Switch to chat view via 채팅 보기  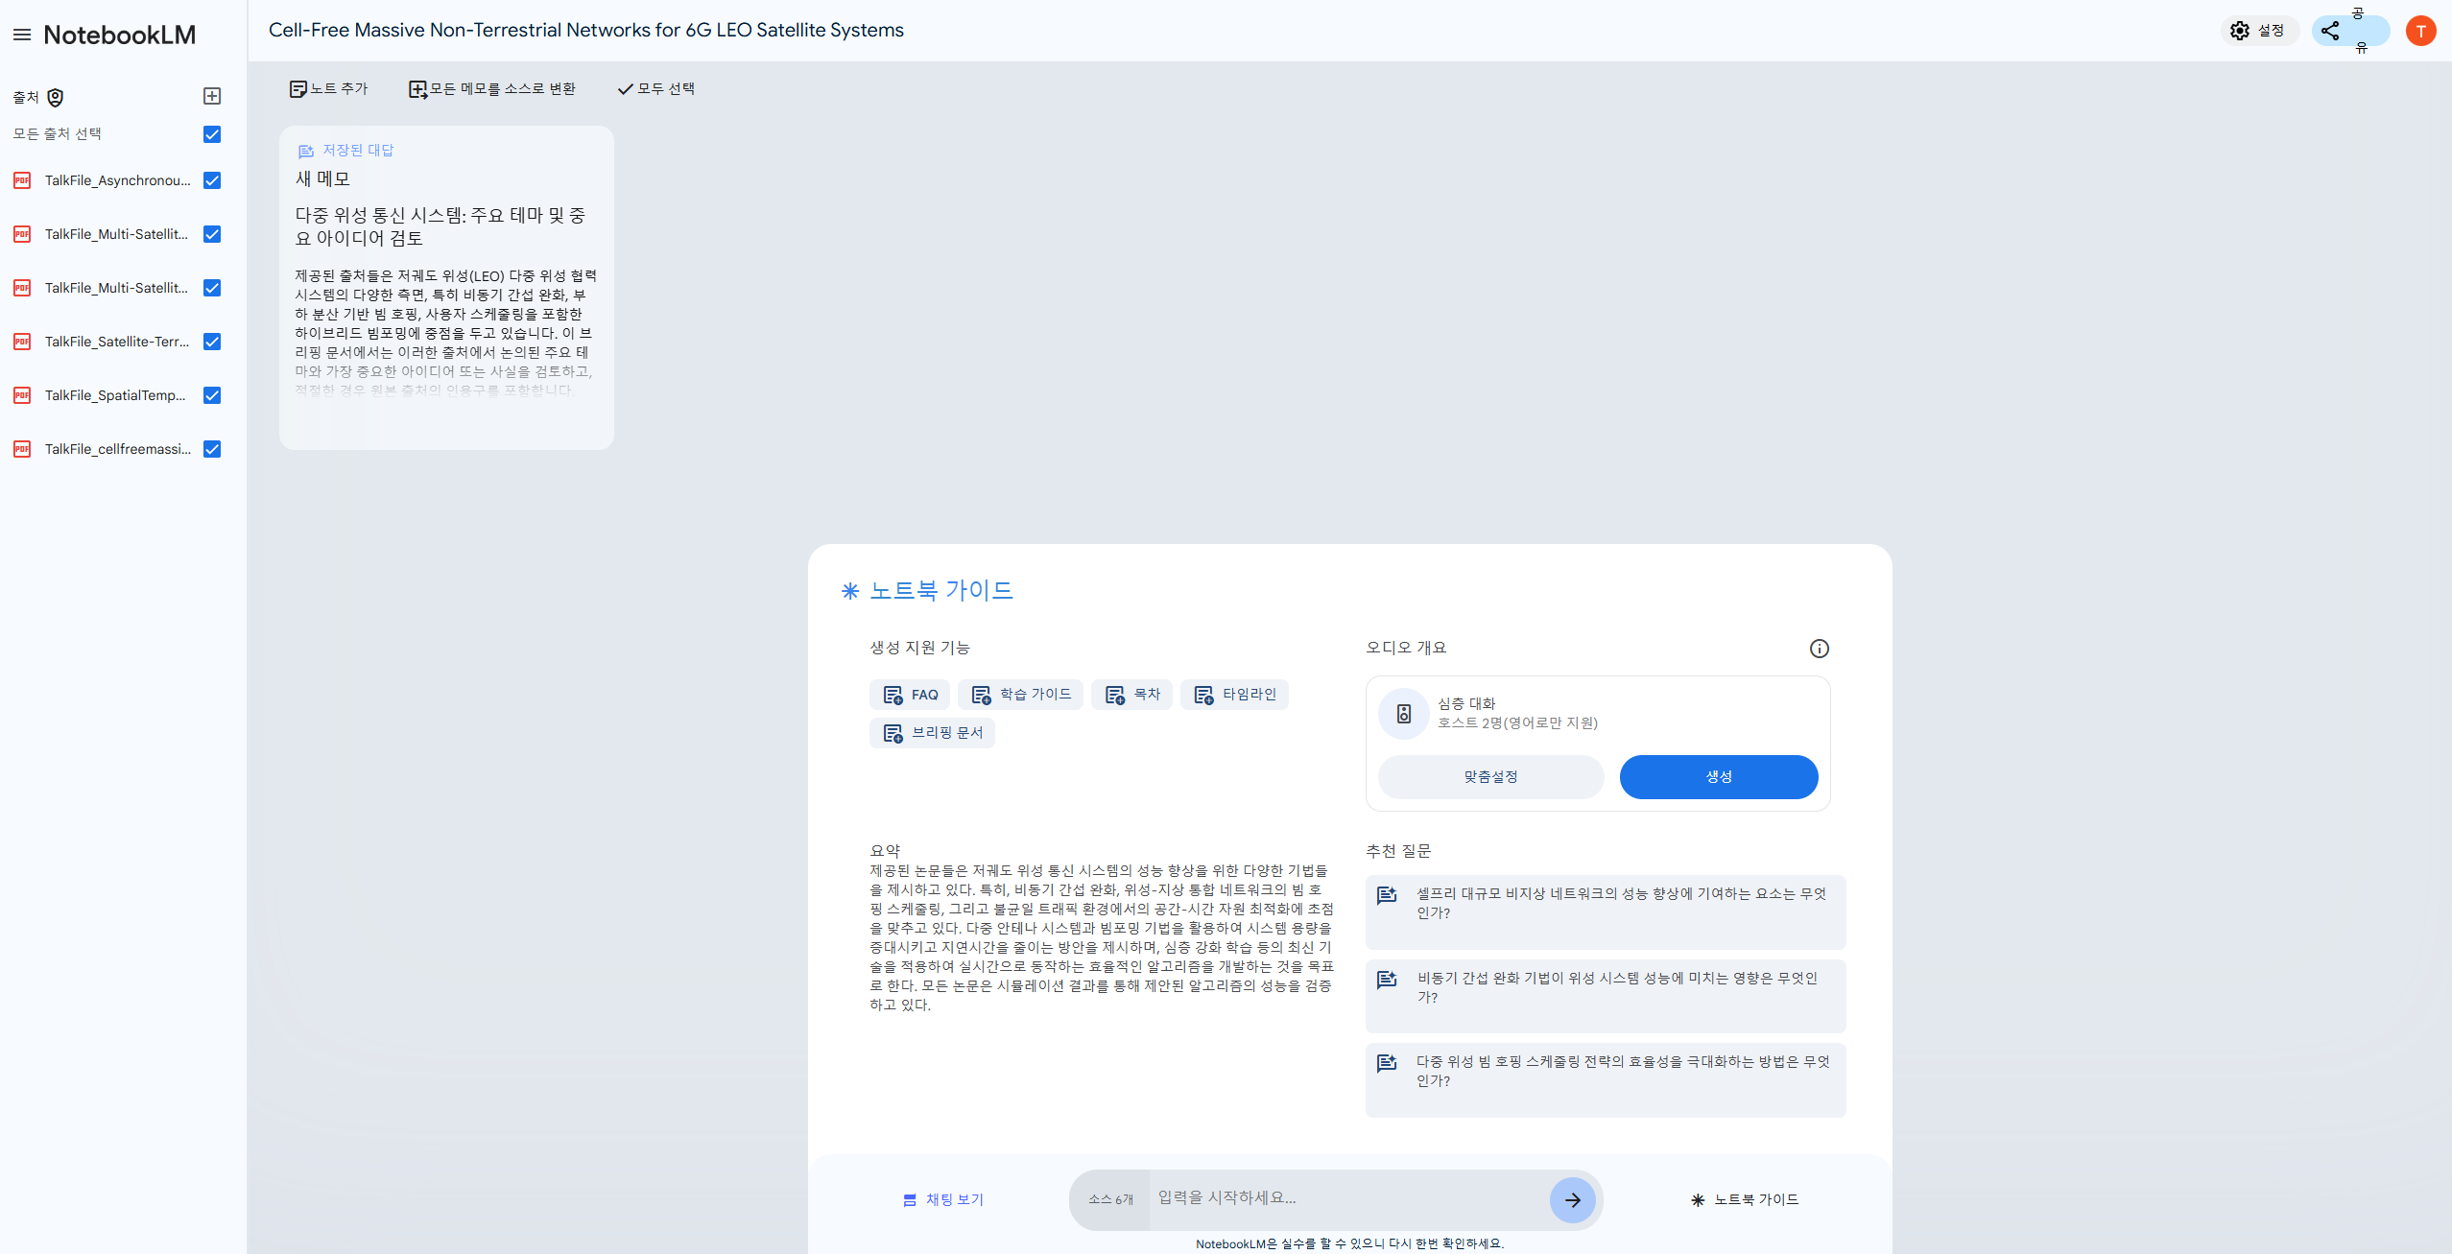coord(943,1199)
